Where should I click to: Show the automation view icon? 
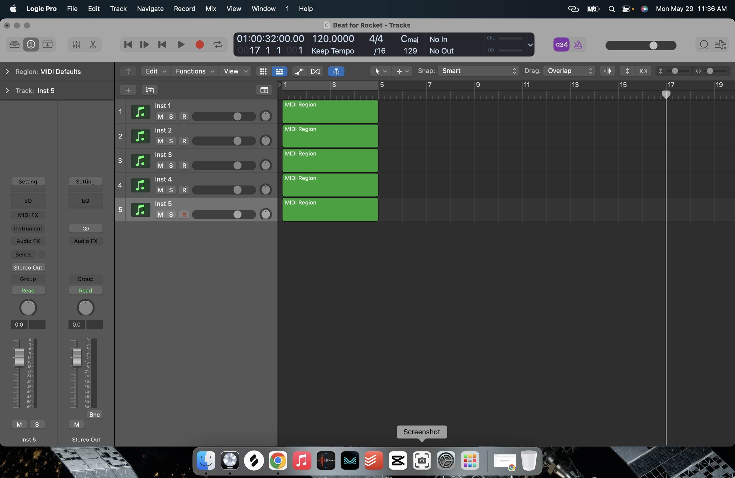click(x=299, y=71)
